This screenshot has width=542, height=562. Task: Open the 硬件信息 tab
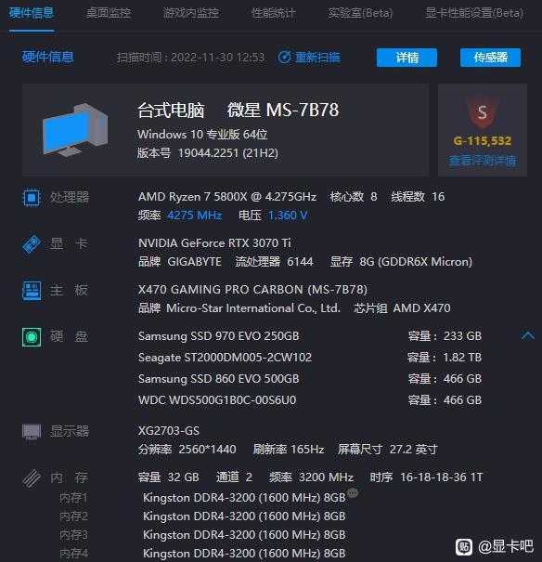[32, 13]
